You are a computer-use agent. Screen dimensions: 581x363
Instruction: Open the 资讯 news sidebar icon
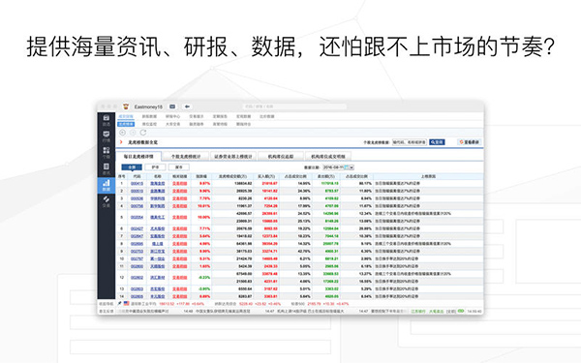tap(107, 168)
